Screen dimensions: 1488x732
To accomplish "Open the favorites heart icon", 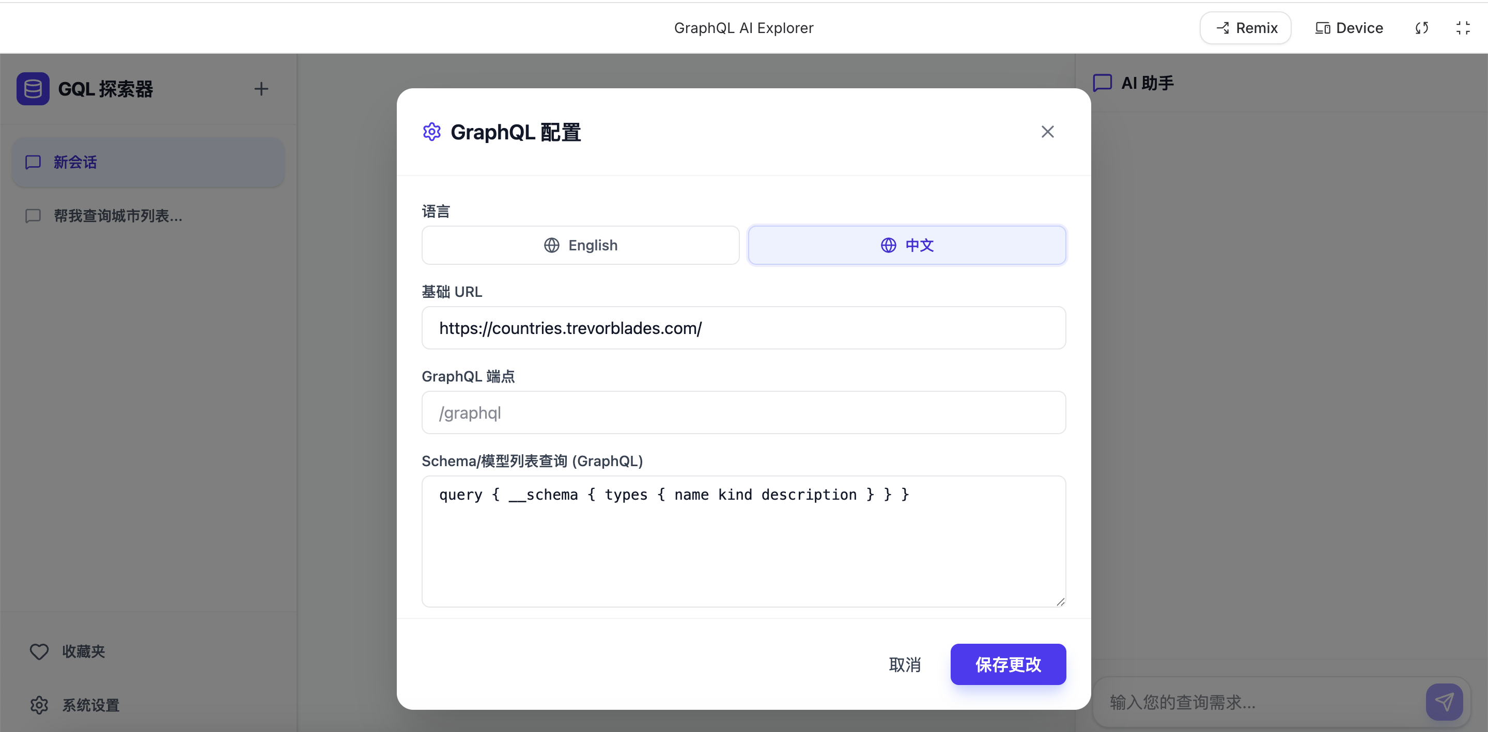I will click(39, 651).
